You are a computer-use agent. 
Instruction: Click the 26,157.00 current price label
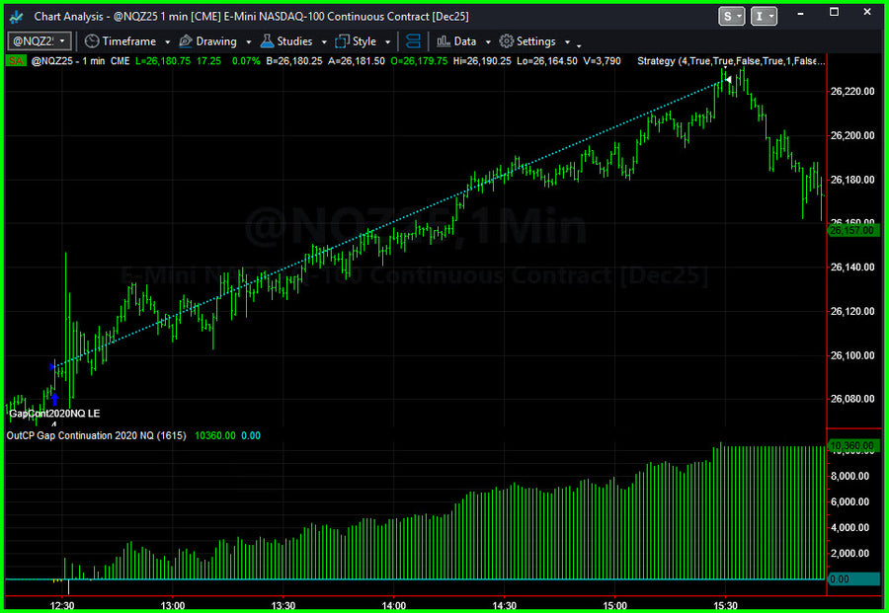851,230
